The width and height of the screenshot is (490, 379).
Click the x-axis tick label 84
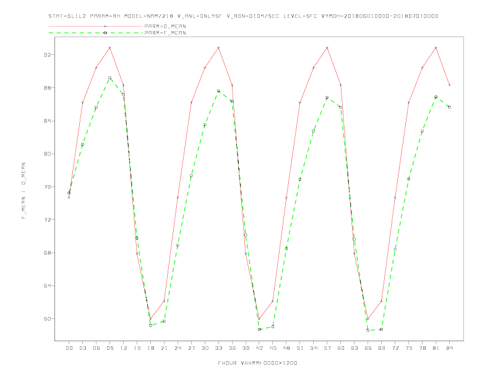[x=449, y=348]
